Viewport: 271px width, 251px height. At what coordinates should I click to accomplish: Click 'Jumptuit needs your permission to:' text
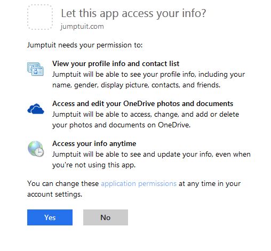85,45
